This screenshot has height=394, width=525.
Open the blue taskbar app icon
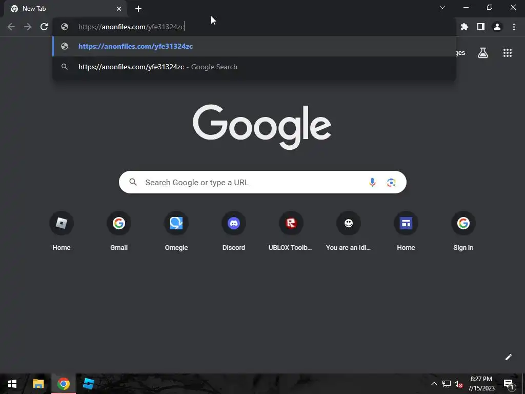[x=88, y=384]
